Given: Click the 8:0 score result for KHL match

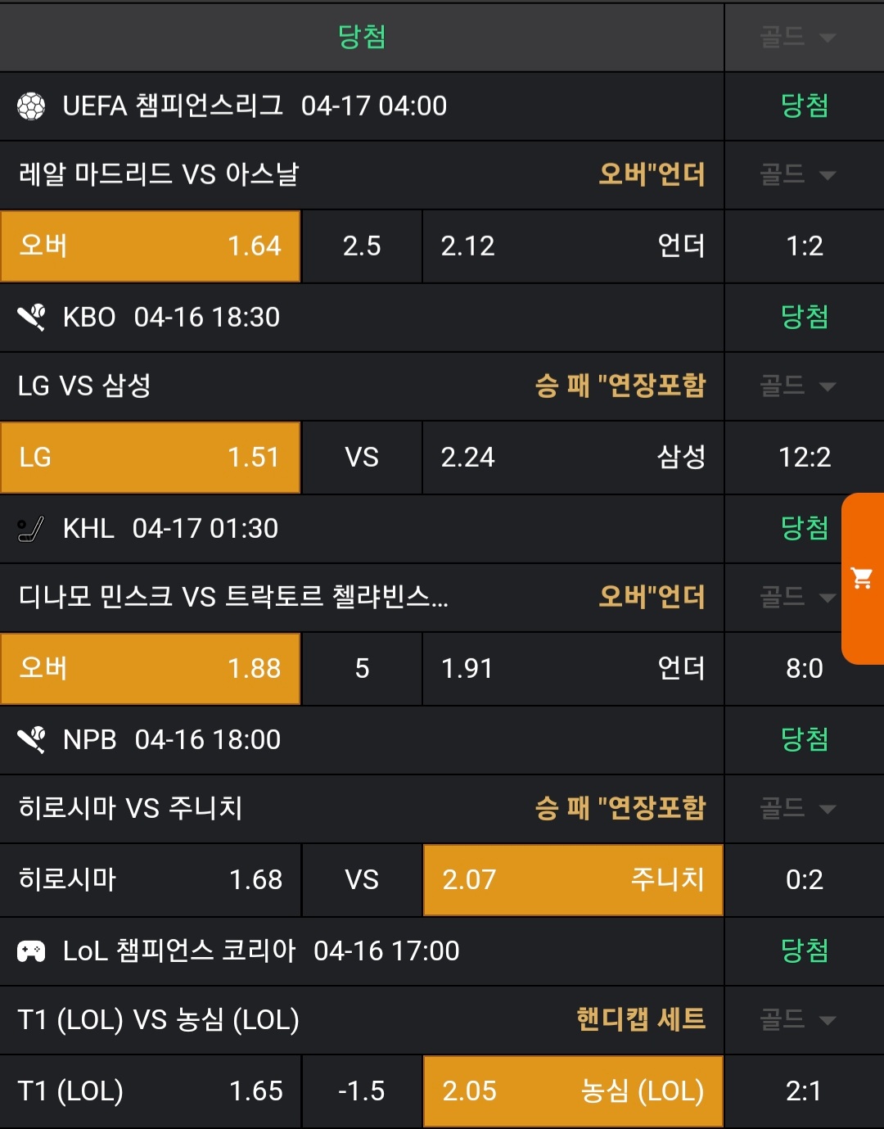Looking at the screenshot, I should coord(804,669).
